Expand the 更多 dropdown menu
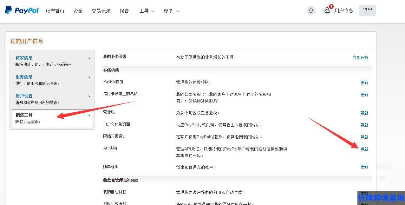This screenshot has height=205, width=405. (171, 11)
